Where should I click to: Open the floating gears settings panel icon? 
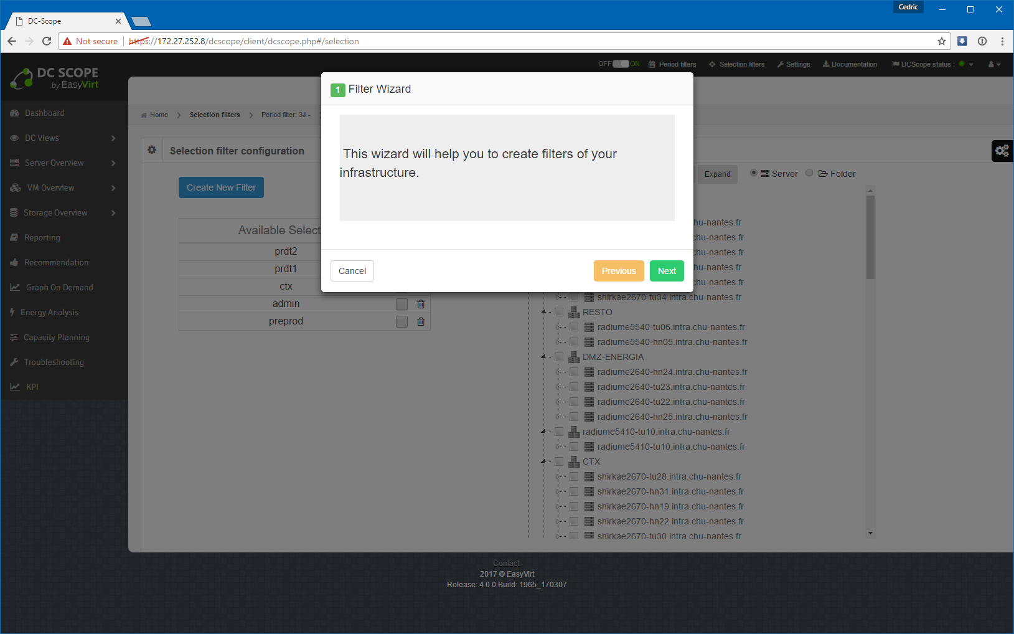1002,151
